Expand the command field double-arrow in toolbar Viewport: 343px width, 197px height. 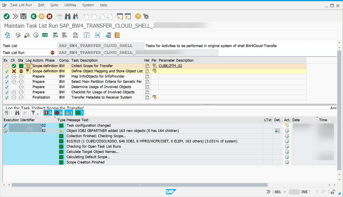point(15,16)
